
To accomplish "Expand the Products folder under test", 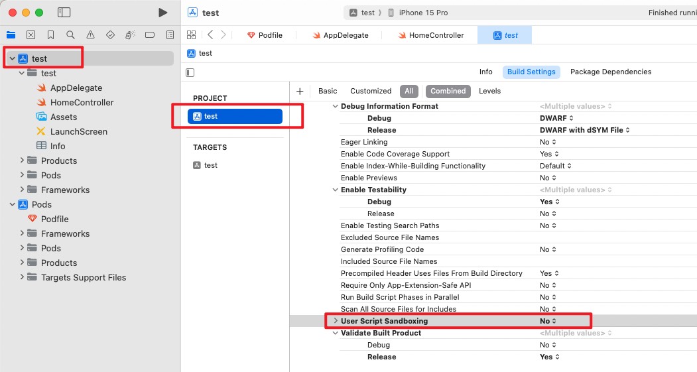I will click(x=22, y=160).
